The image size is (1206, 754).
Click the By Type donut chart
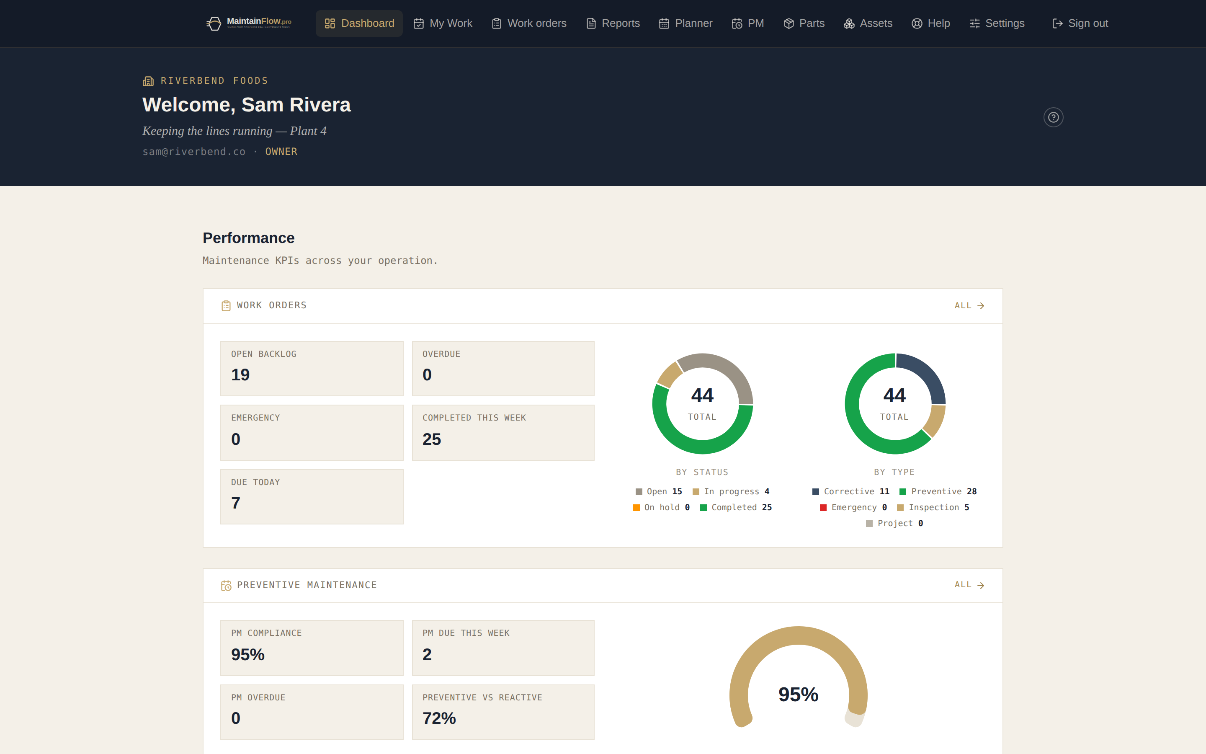pos(895,403)
